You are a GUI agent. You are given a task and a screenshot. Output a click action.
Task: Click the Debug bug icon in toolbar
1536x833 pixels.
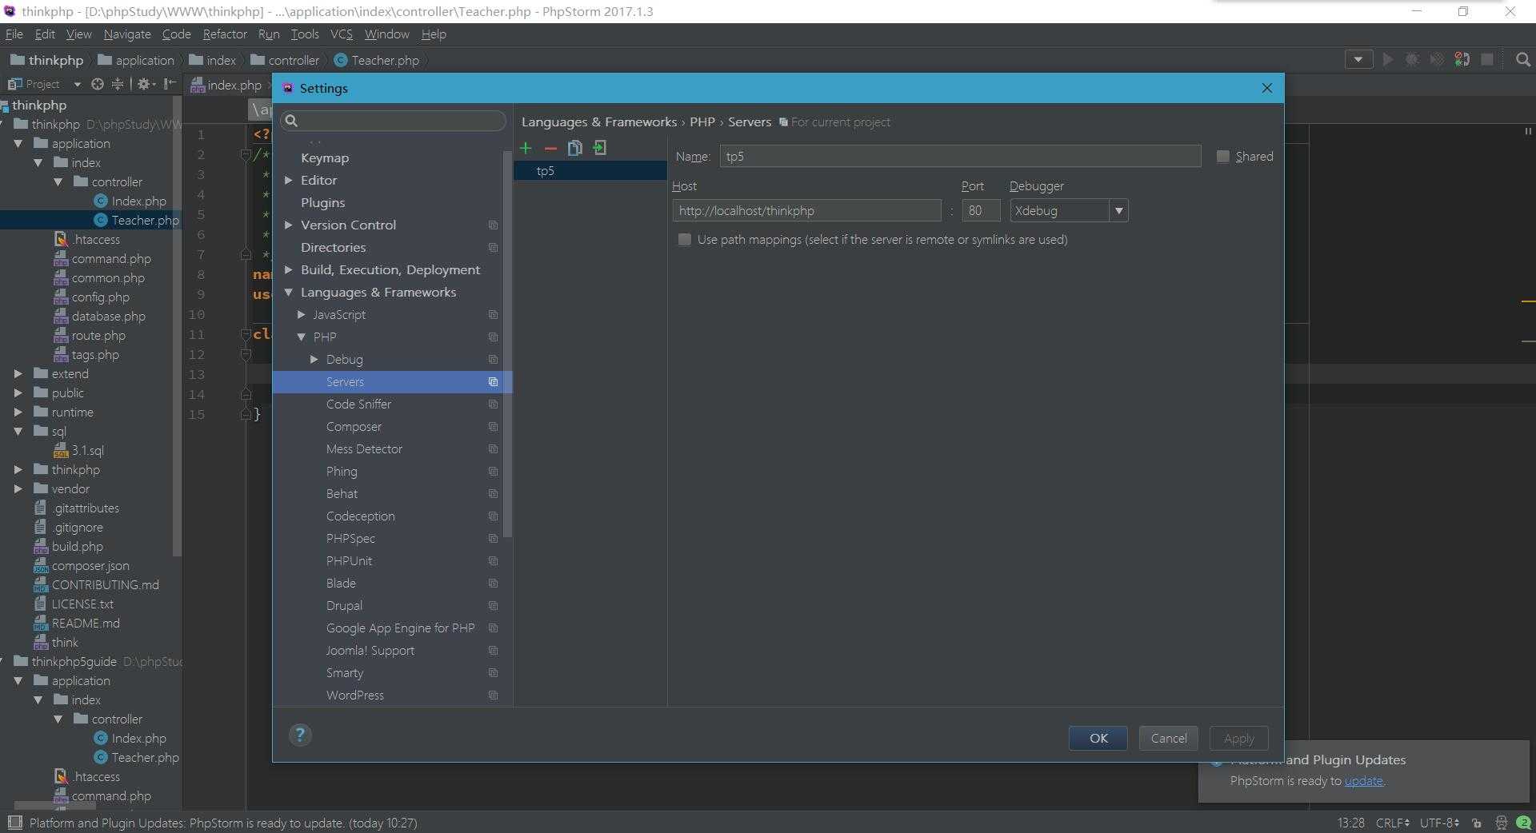coord(1413,60)
